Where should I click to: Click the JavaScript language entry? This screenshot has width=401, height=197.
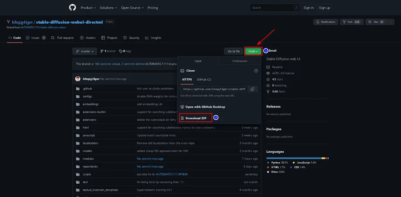305,163
